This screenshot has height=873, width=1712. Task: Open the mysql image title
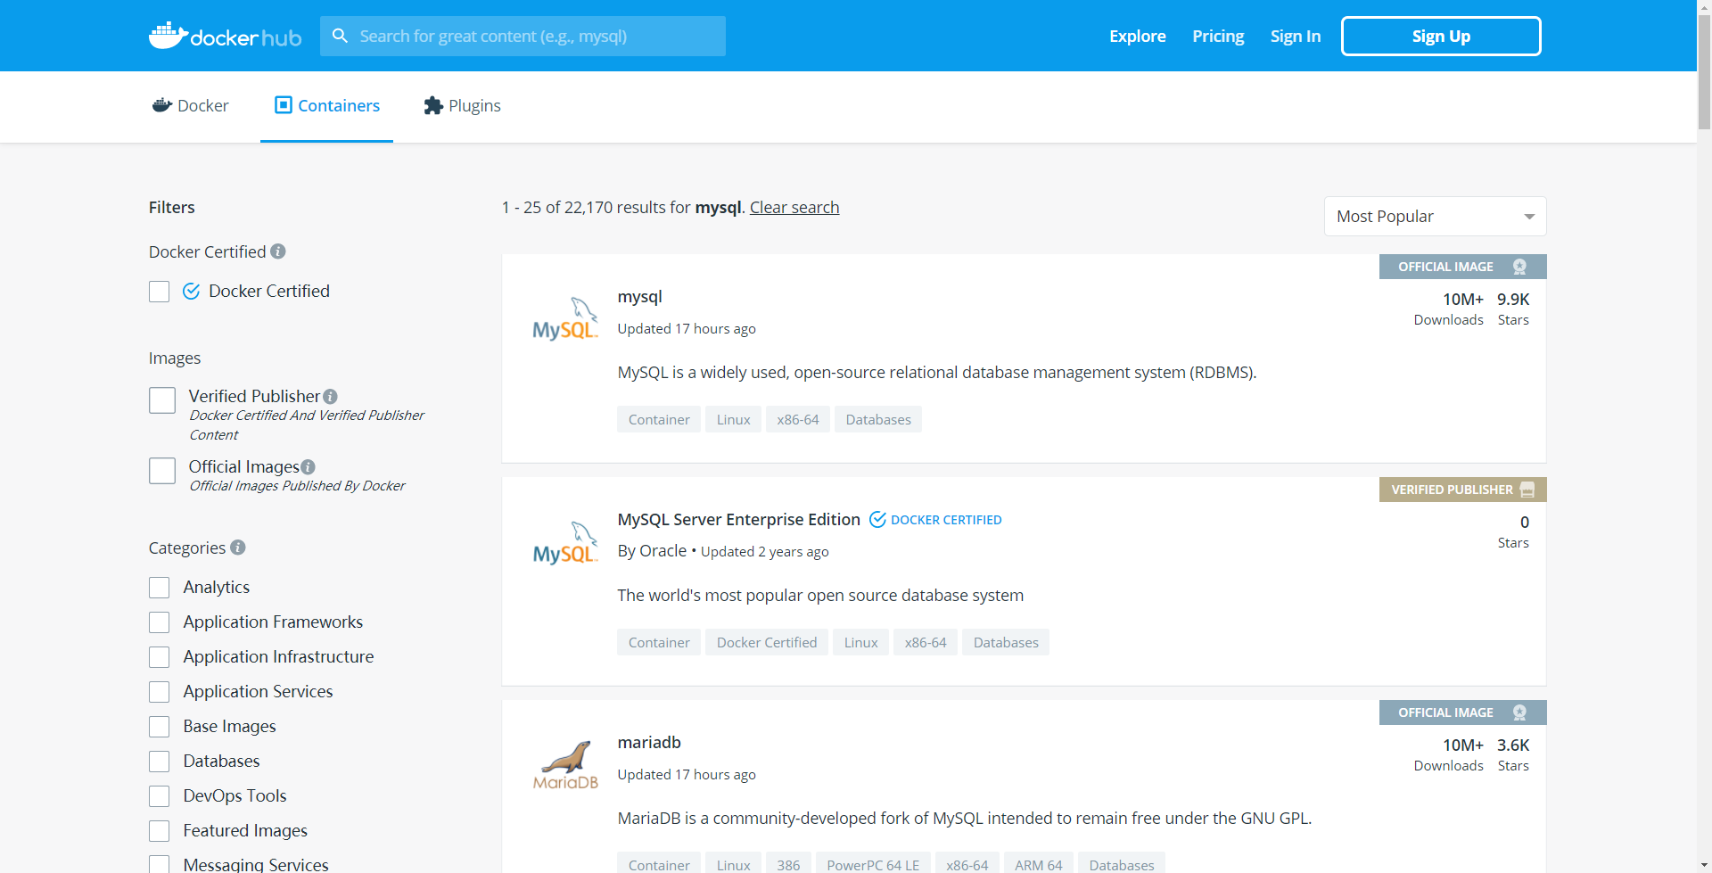click(x=639, y=297)
